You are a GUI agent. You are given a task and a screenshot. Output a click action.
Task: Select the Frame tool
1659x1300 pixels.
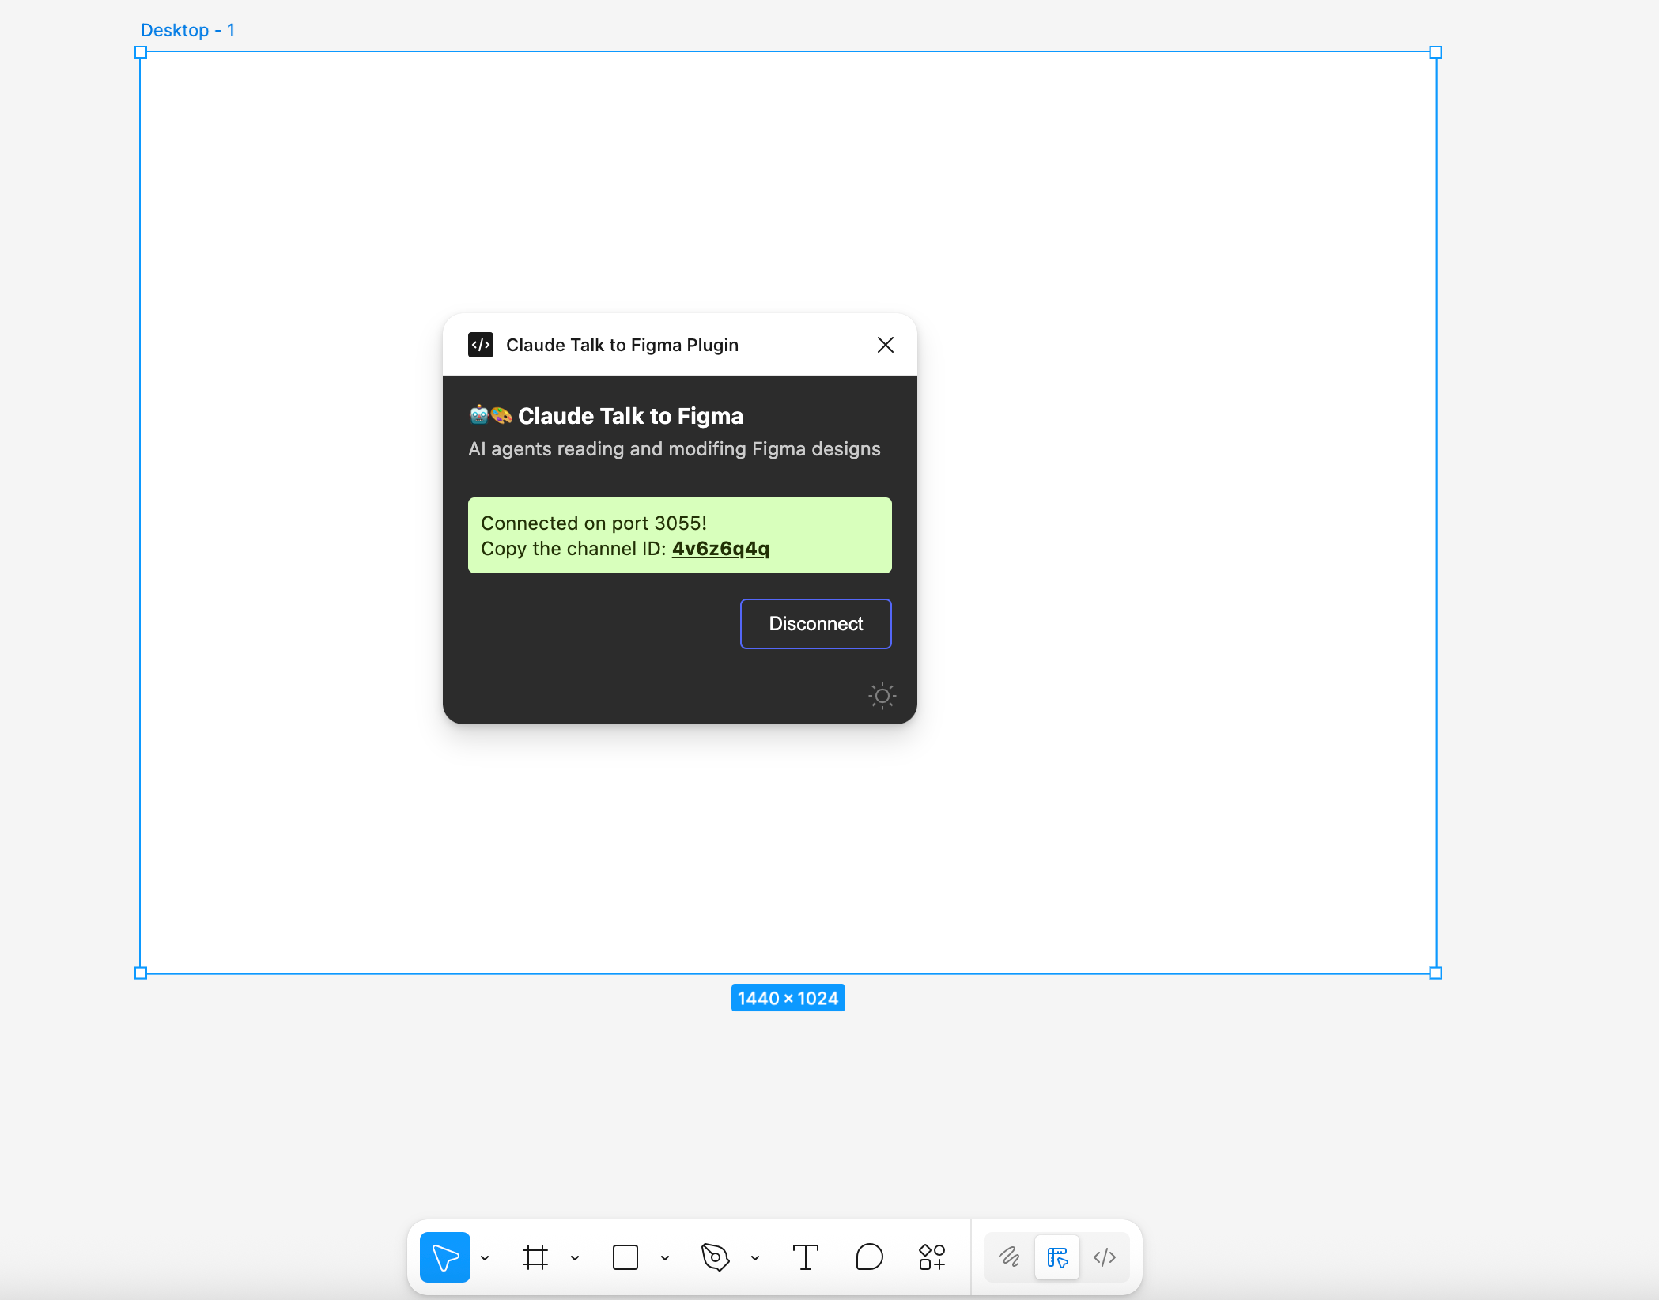535,1257
